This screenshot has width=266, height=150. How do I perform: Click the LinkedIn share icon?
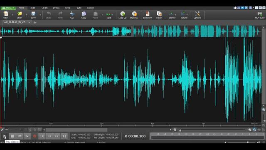coord(246,8)
